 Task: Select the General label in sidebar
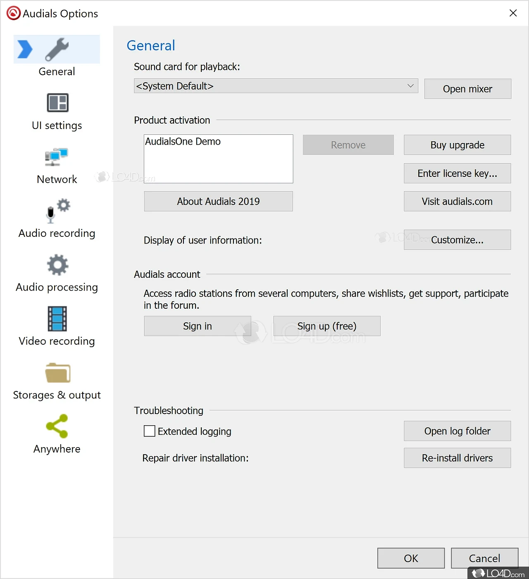click(x=57, y=71)
